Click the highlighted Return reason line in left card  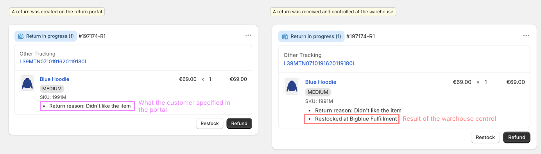coord(88,106)
